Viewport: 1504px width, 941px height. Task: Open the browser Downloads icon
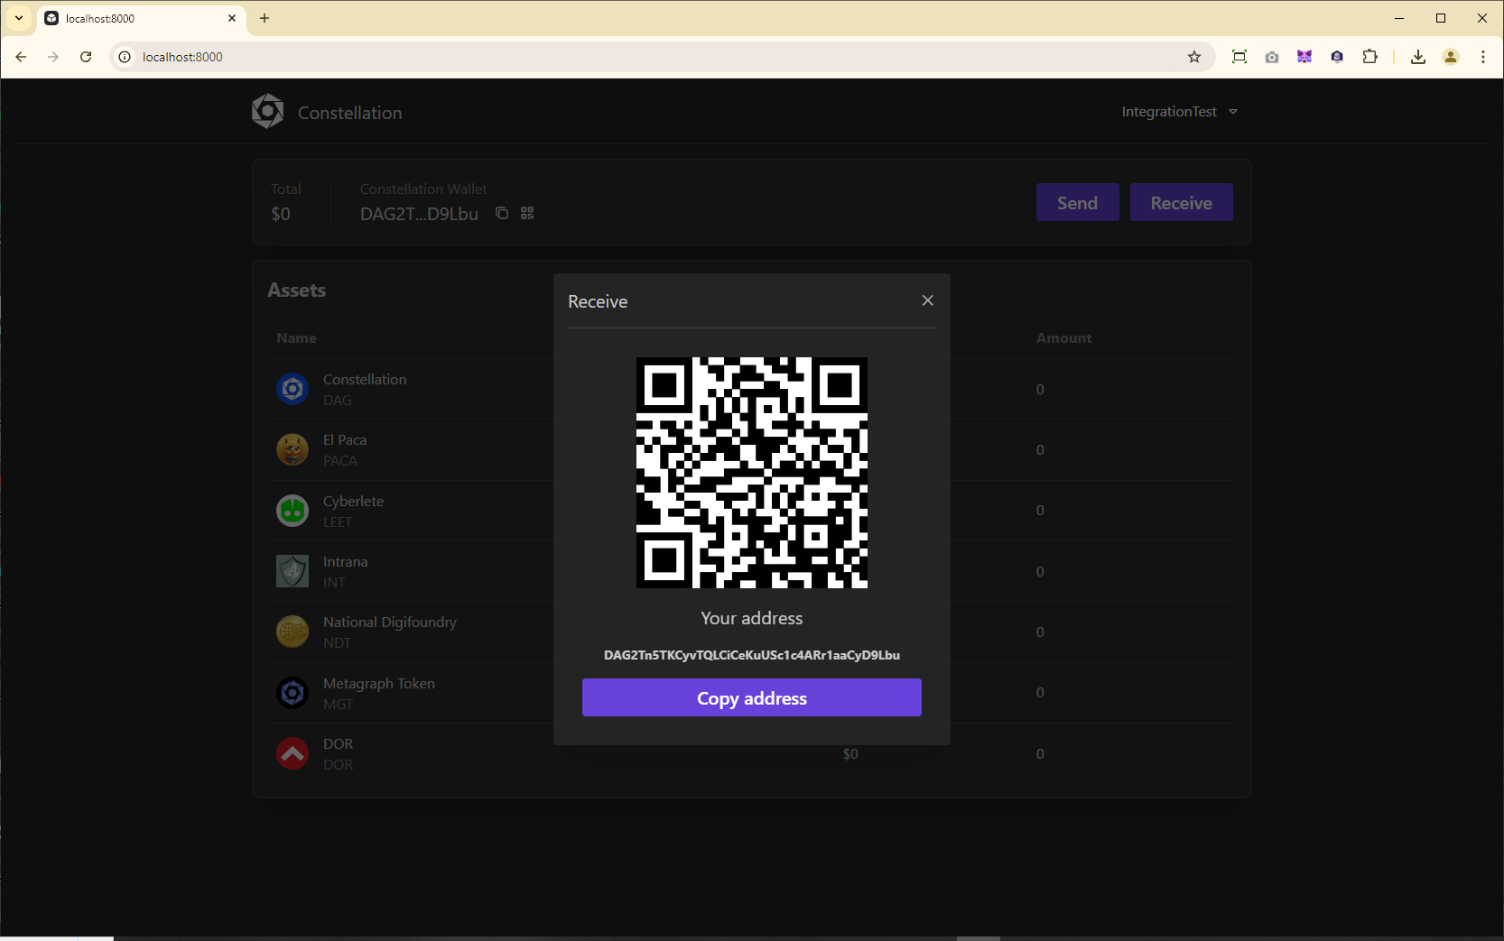(x=1418, y=57)
